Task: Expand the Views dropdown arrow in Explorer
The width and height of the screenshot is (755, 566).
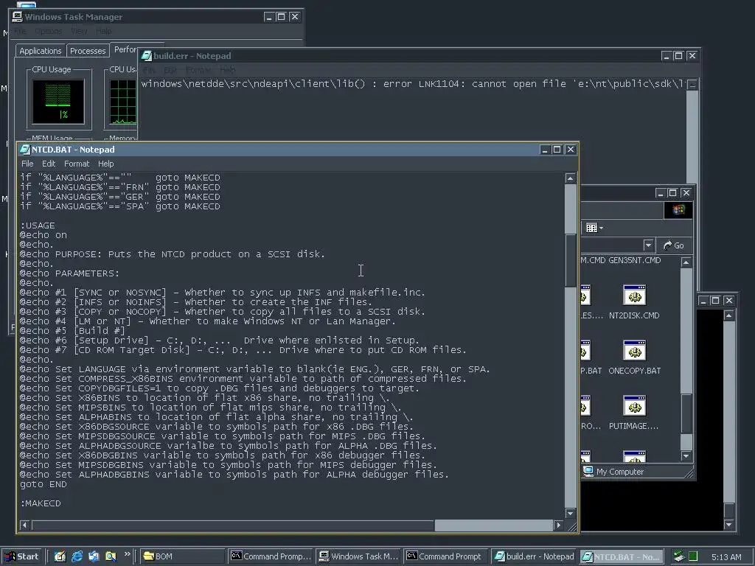Action: (x=601, y=228)
